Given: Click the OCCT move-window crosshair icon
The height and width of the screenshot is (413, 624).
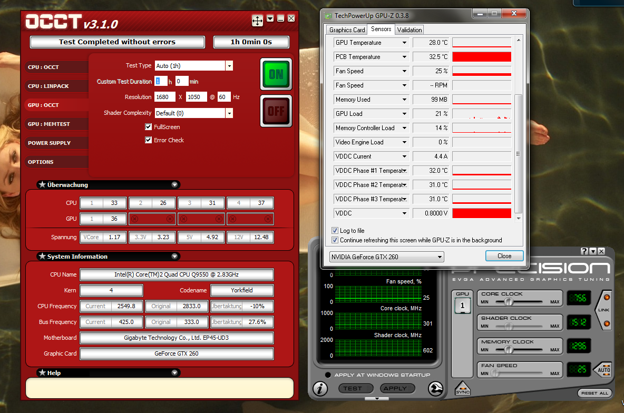Looking at the screenshot, I should [x=258, y=21].
